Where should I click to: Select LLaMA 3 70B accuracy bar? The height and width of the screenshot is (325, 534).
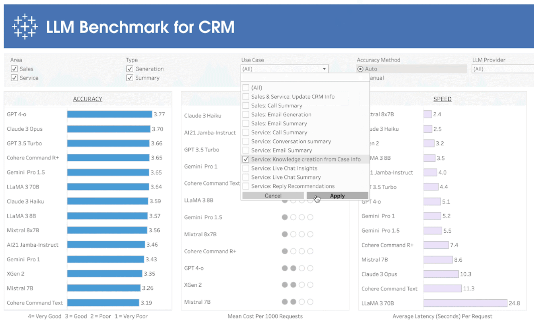click(108, 187)
